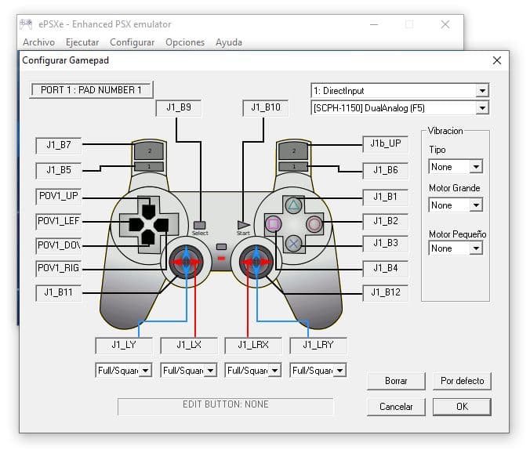Screen dimensions: 530x453
Task: Select the POV1_UP mapping field
Action: (58, 196)
